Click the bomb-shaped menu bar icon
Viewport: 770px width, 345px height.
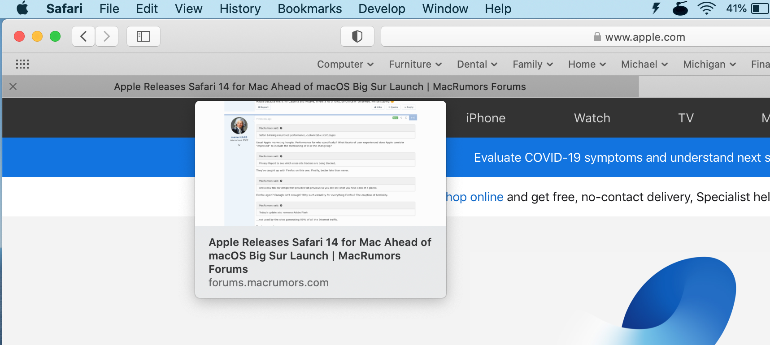(680, 8)
